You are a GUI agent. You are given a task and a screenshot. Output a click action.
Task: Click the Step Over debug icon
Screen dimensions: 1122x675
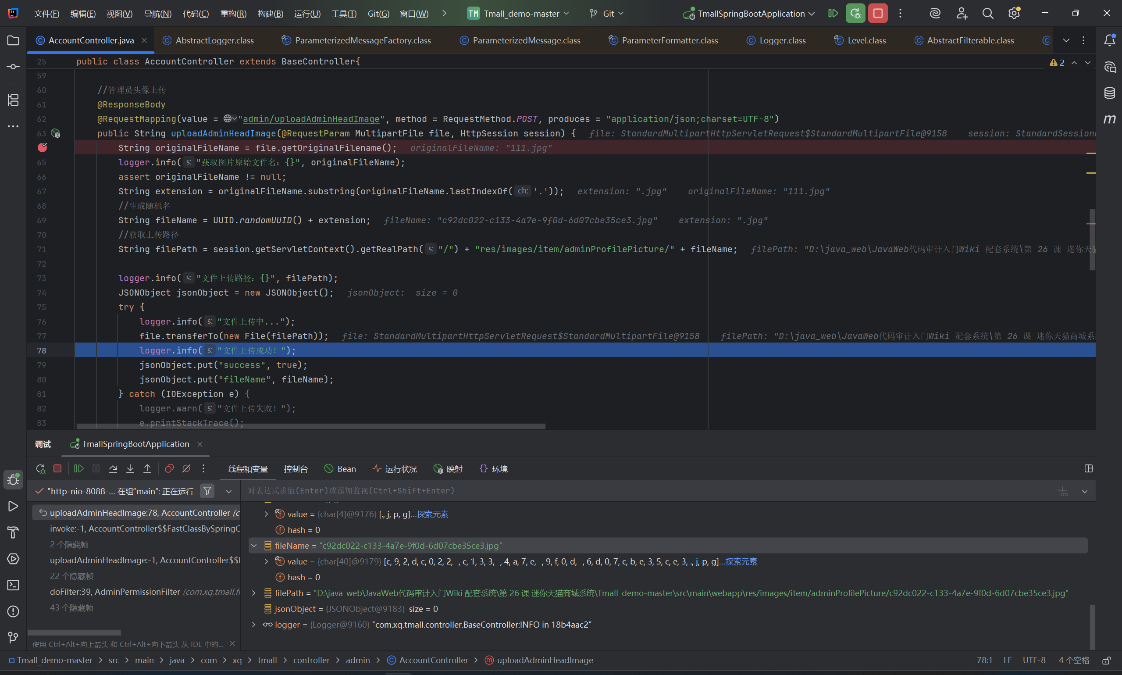(x=113, y=468)
